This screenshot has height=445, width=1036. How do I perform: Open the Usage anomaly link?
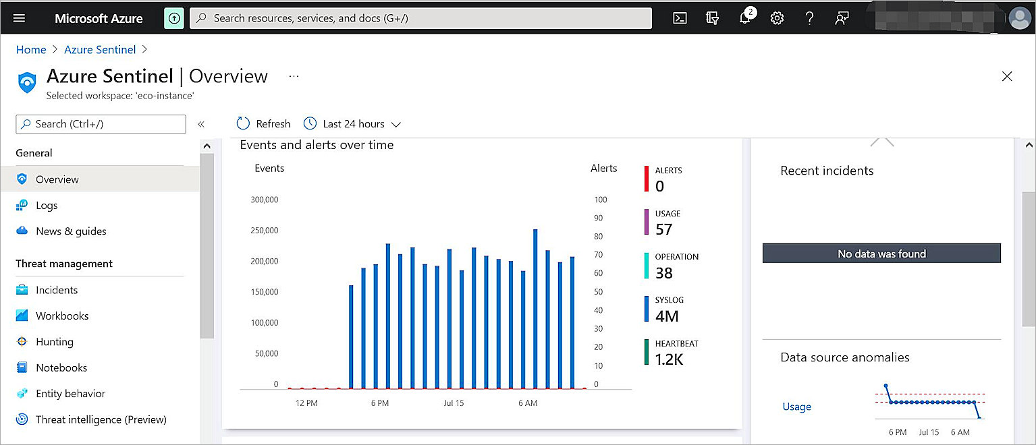(796, 407)
